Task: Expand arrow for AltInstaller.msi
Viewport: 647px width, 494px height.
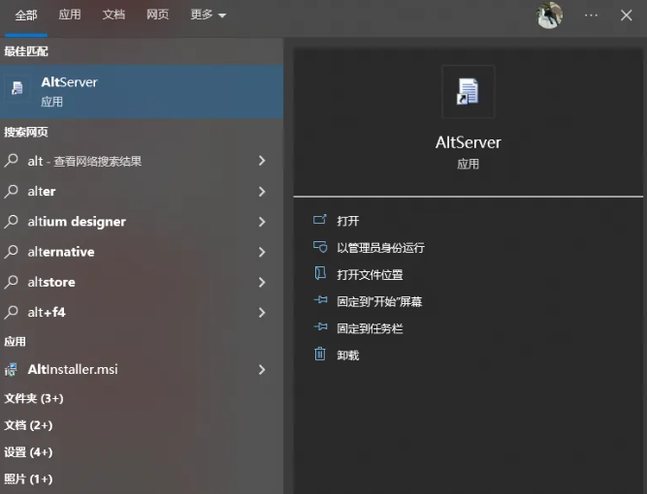Action: pyautogui.click(x=262, y=370)
